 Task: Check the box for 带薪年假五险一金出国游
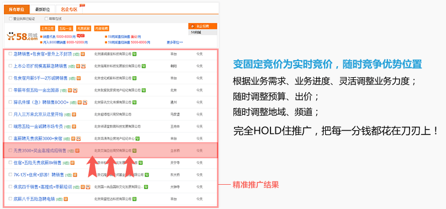[10, 90]
